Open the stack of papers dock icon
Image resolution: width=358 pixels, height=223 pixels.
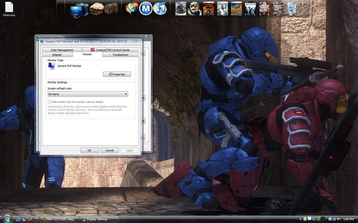coord(97,9)
